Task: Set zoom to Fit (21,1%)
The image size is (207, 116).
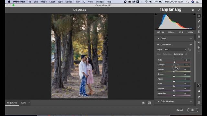Action: coord(12,103)
